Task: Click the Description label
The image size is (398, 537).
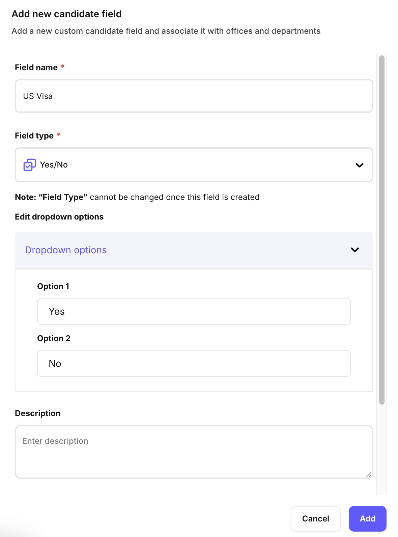Action: click(37, 413)
